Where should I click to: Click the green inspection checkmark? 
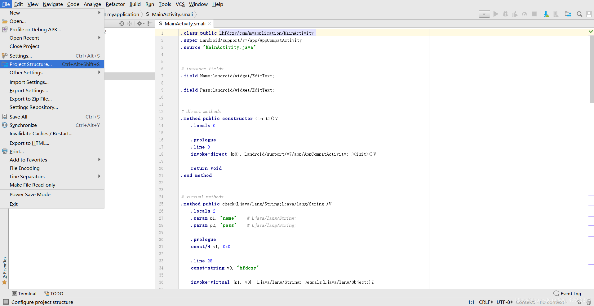tap(591, 31)
